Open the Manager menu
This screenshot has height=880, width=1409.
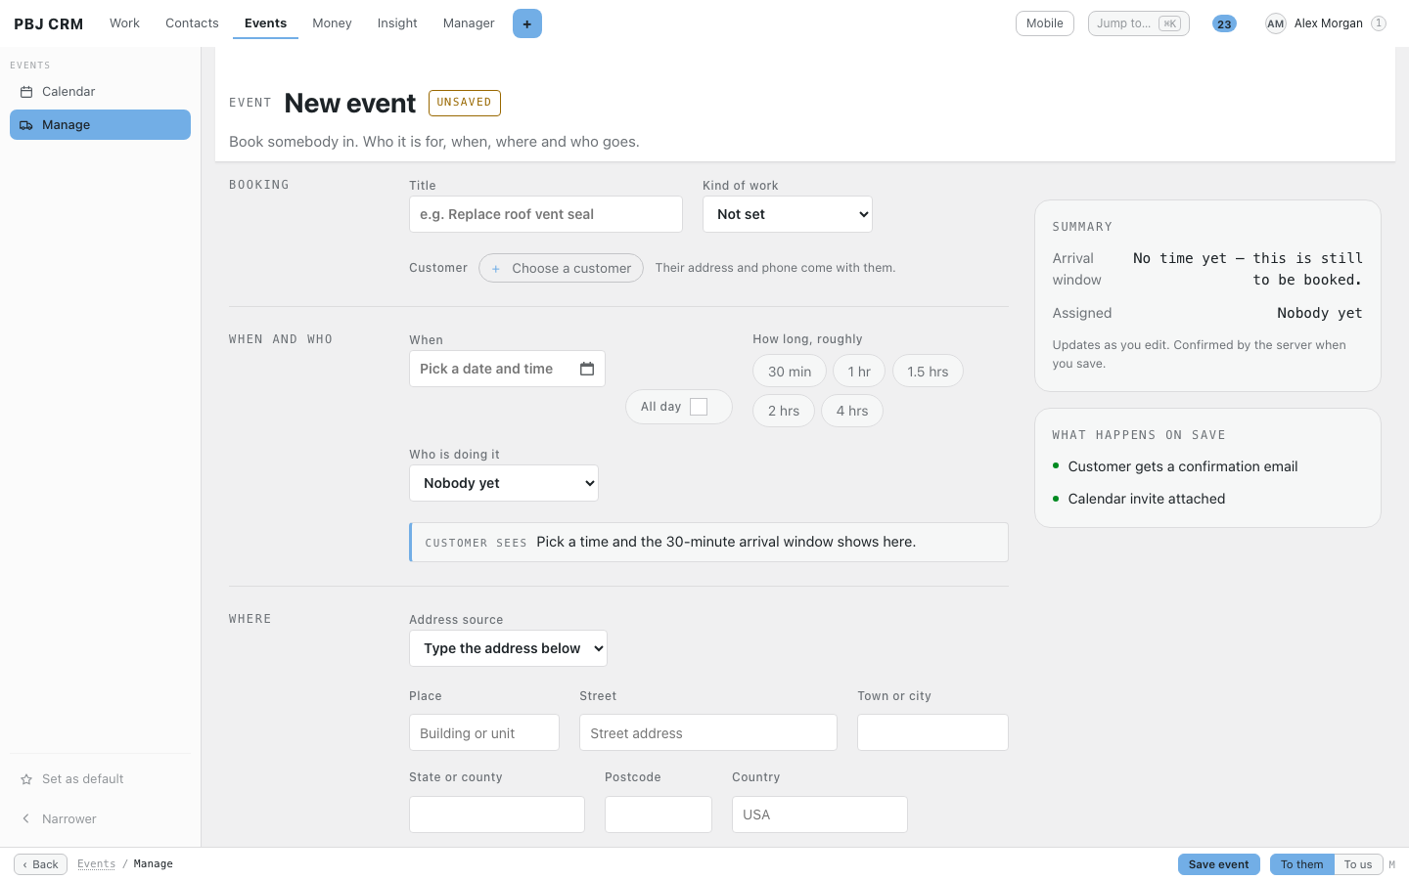click(x=469, y=23)
